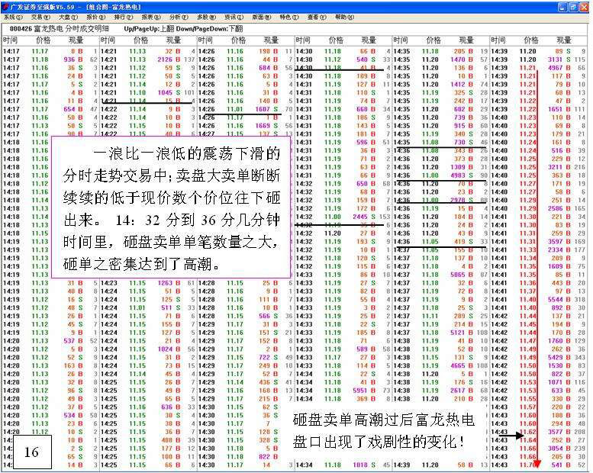Select the 3131 S volume cell at 14:39
Screen dimensions: 593x473
pos(559,60)
